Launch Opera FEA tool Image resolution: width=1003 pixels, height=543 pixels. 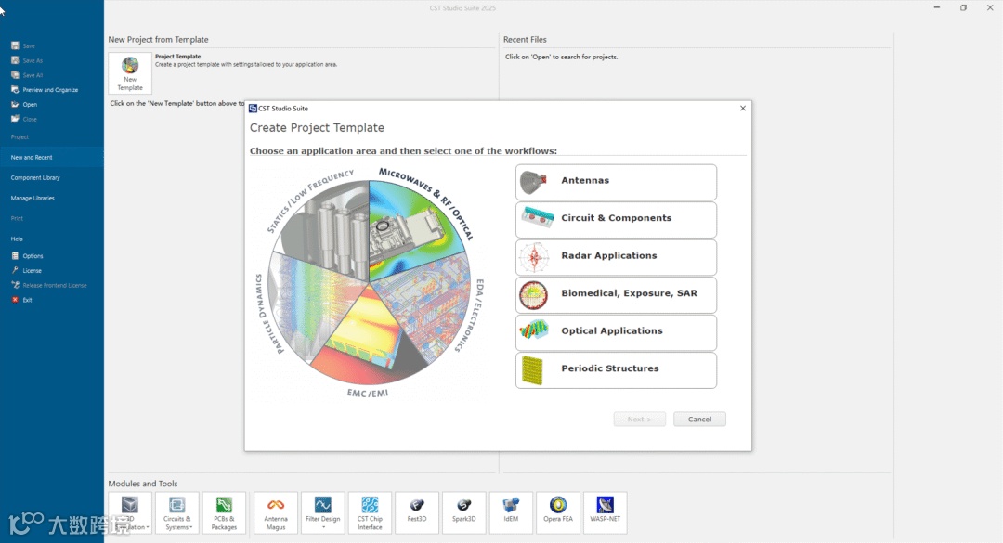point(558,513)
